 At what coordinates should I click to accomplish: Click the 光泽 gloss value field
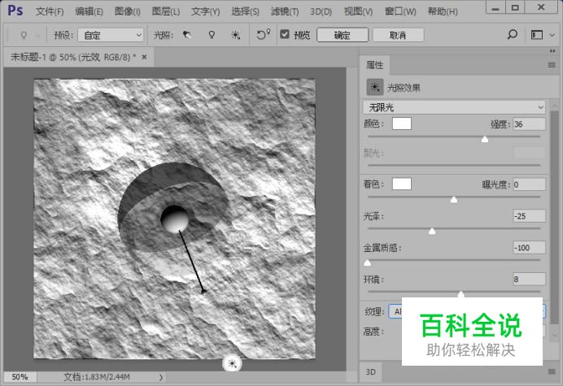pos(530,216)
